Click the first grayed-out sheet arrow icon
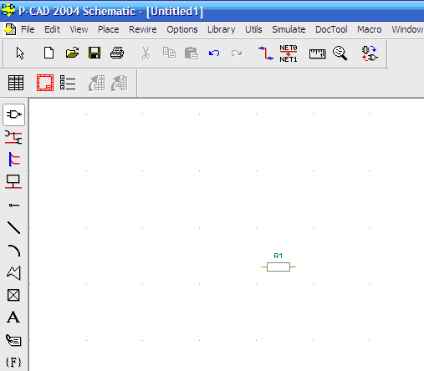424x371 pixels. pos(96,83)
